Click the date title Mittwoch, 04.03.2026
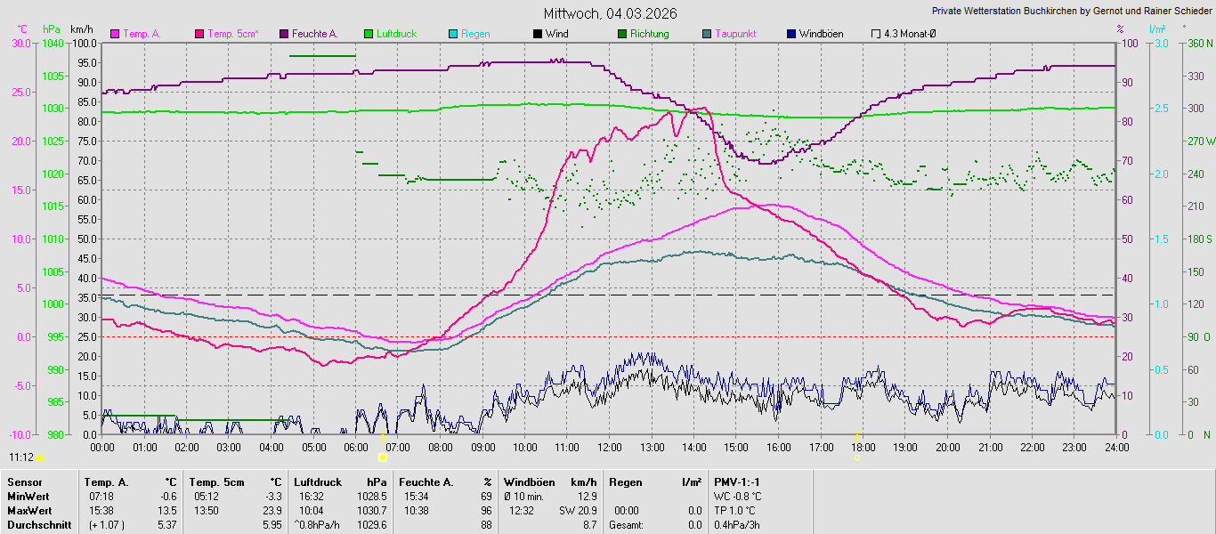The height and width of the screenshot is (534, 1216). (610, 13)
